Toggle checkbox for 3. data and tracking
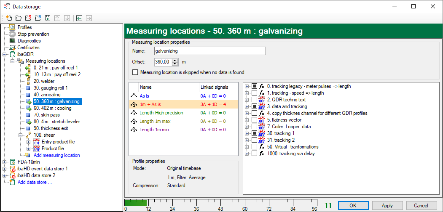The image size is (443, 212). [254, 106]
